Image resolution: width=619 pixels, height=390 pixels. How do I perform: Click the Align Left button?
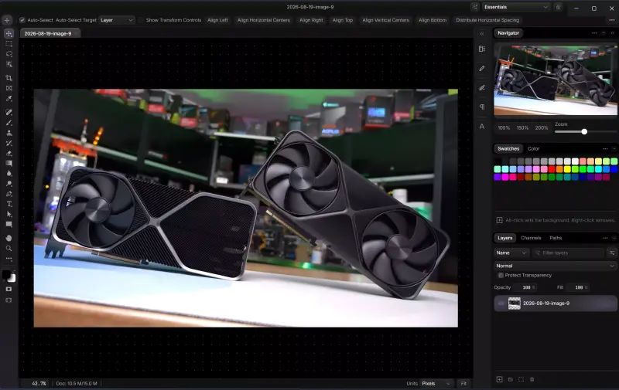tap(217, 20)
